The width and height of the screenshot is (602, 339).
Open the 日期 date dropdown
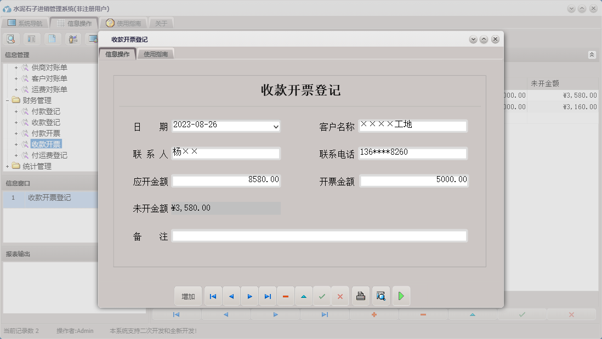(x=275, y=126)
